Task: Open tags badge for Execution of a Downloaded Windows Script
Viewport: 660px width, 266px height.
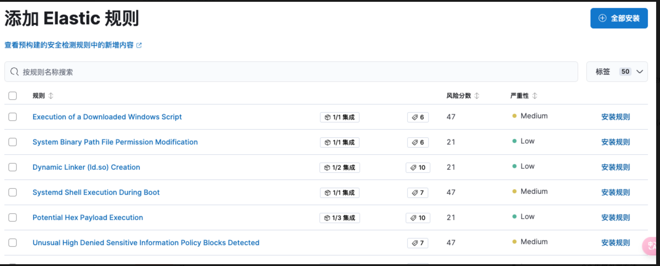Action: 418,117
